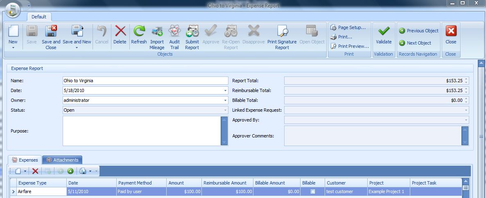Open grid export dropdown arrow
Screen dimensions: 486x198
[90, 171]
